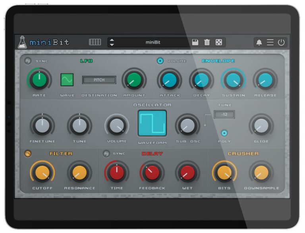Randomize preset with the dice icon
This screenshot has width=305, height=233.
pos(219,42)
